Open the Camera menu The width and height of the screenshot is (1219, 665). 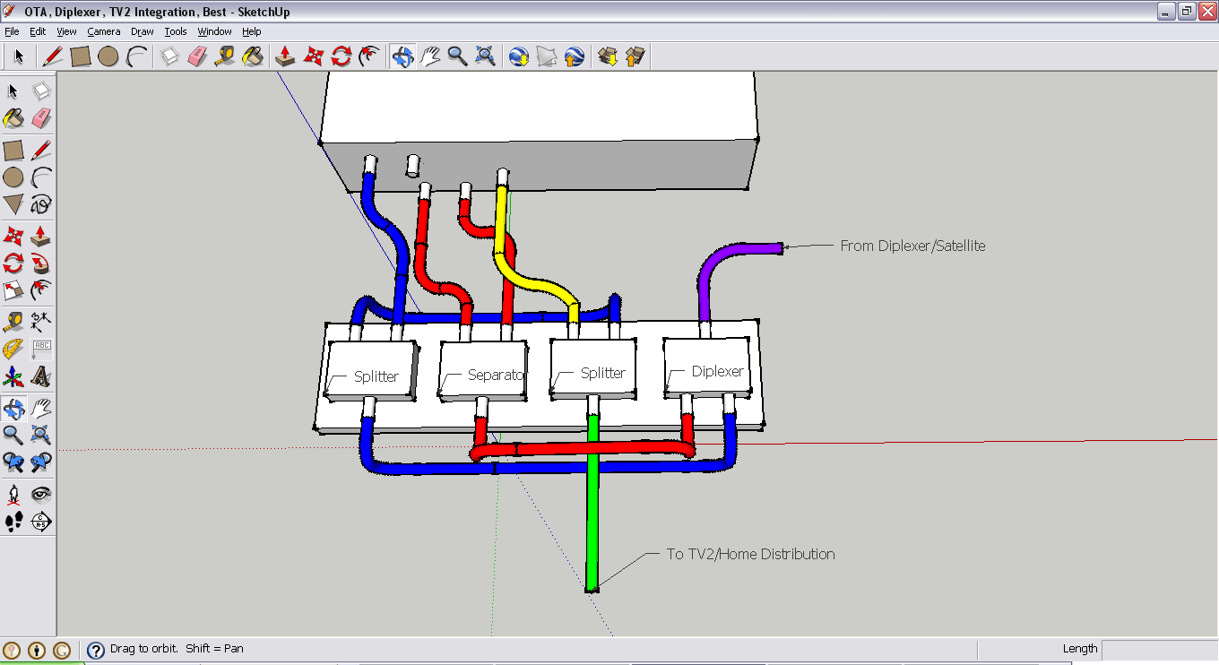point(104,31)
